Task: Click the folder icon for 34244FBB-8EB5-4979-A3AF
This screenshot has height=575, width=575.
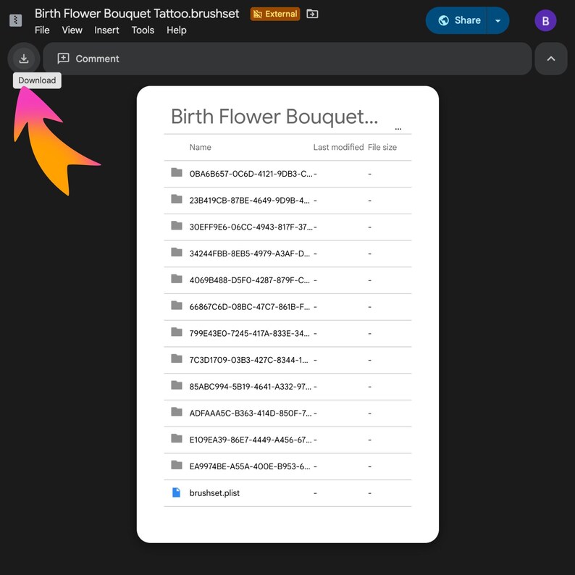Action: click(x=177, y=252)
